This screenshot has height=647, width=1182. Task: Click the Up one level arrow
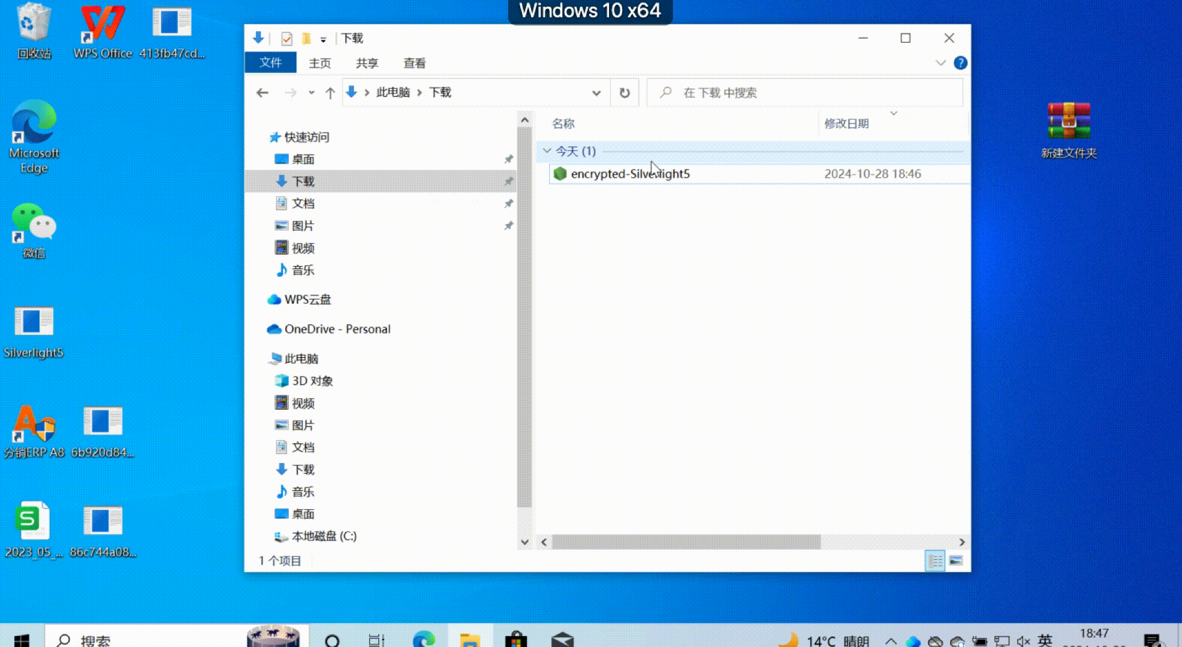click(x=330, y=92)
